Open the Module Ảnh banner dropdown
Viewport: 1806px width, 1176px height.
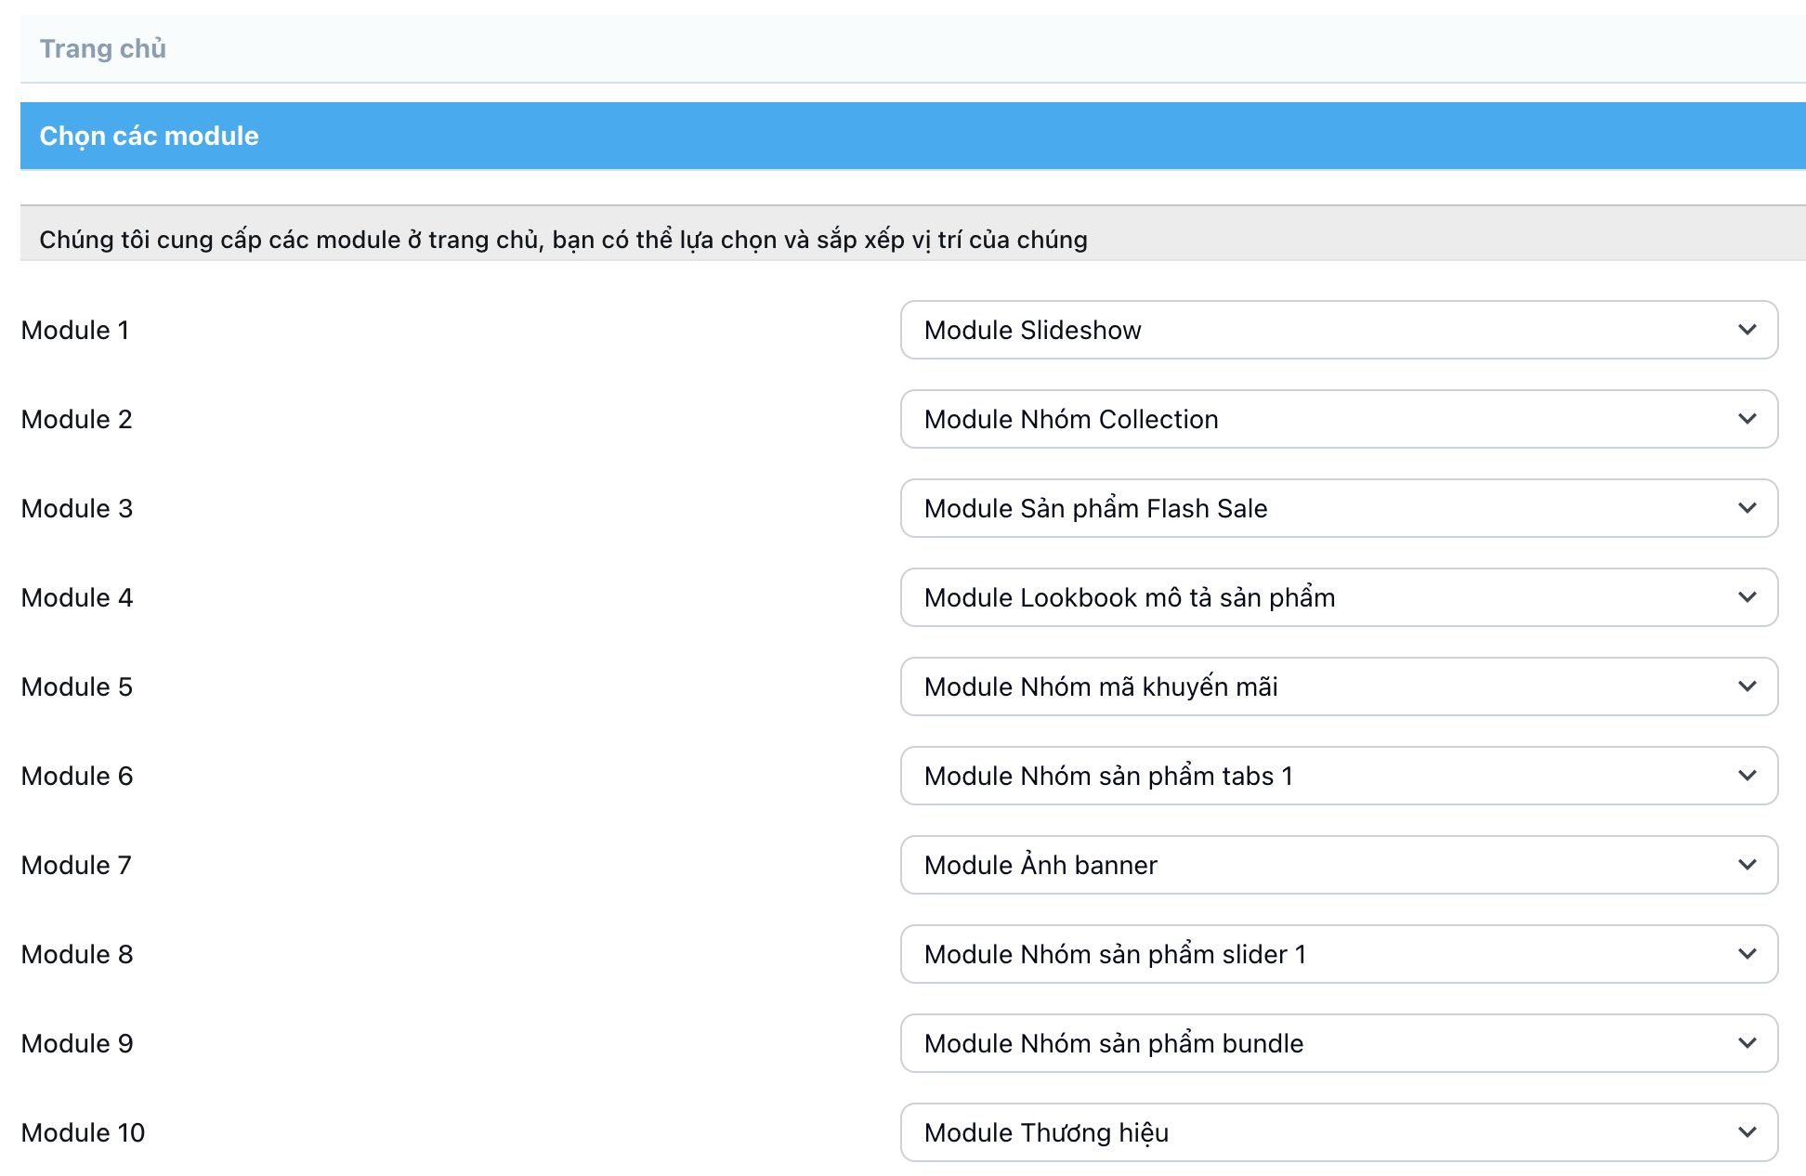pos(1338,865)
